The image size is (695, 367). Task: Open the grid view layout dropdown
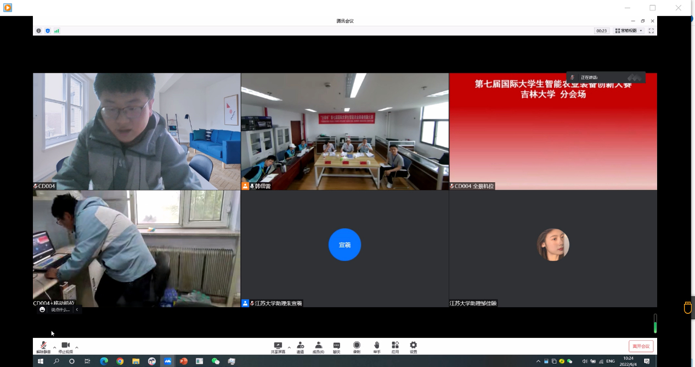(x=629, y=31)
